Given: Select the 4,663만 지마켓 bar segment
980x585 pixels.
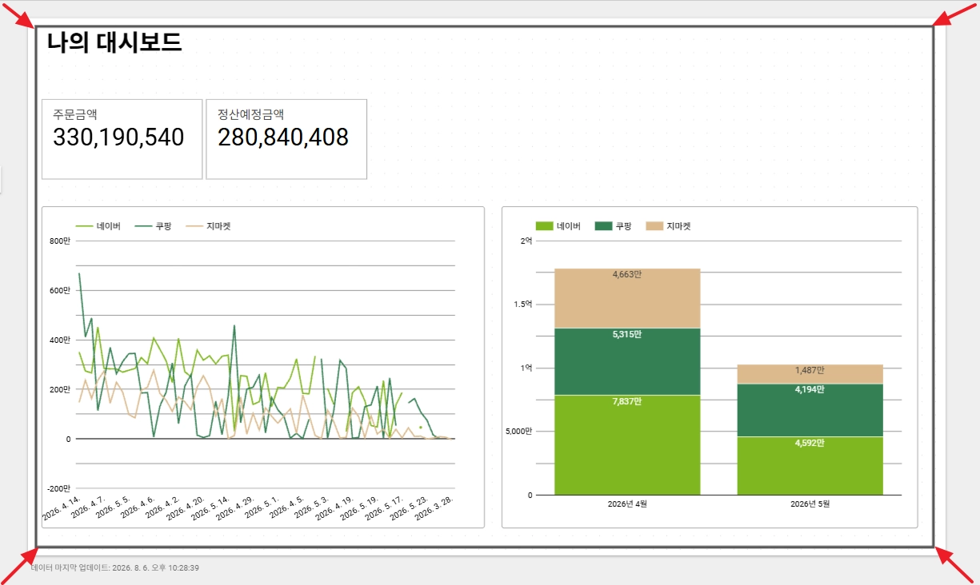Looking at the screenshot, I should 627,298.
